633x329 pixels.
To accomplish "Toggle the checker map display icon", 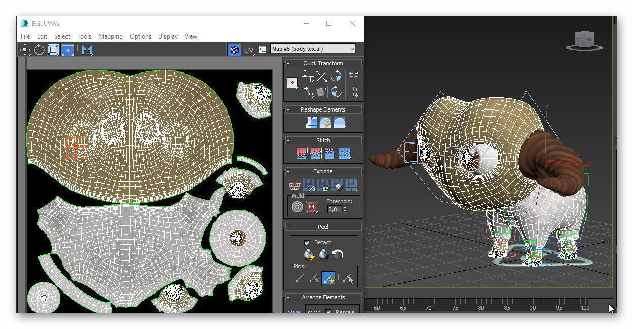I will tap(235, 50).
